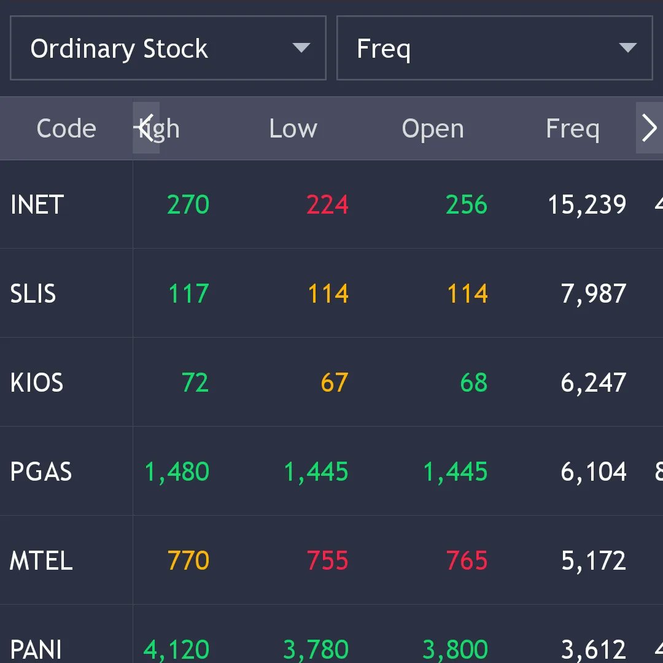Sort by the Freq column header
Screen dimensions: 663x663
coord(572,128)
